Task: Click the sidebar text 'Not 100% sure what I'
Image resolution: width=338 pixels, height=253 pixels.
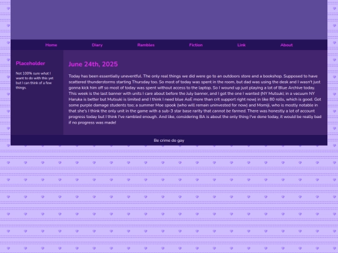Action: [x=33, y=73]
